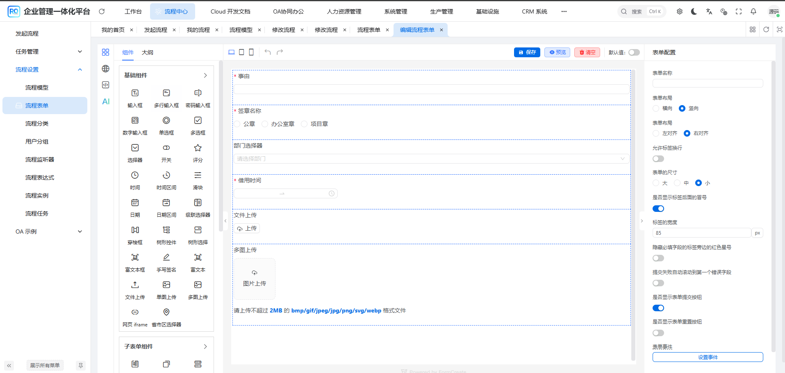Click the blue 保存 button

click(x=527, y=52)
